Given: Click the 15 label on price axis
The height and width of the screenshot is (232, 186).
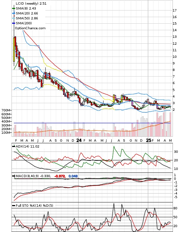Looking at the screenshot, I should (174, 24).
